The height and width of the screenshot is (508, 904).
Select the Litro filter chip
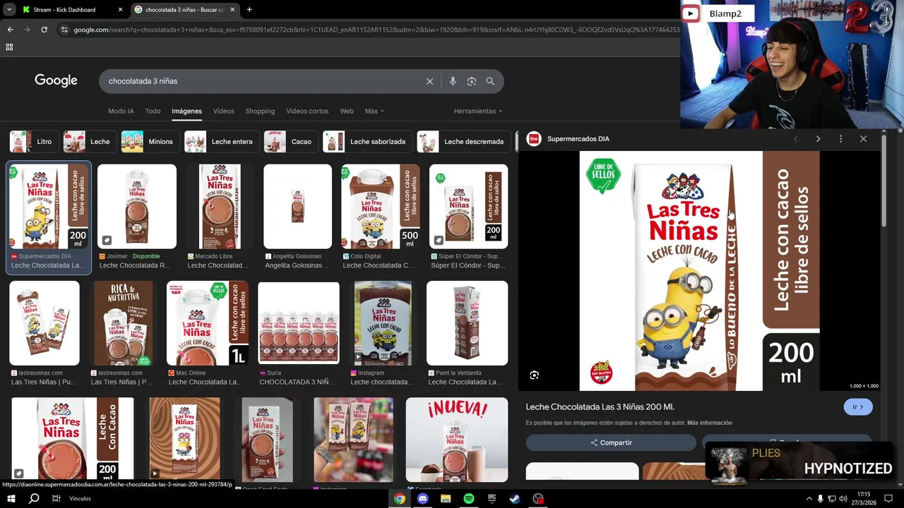(33, 142)
